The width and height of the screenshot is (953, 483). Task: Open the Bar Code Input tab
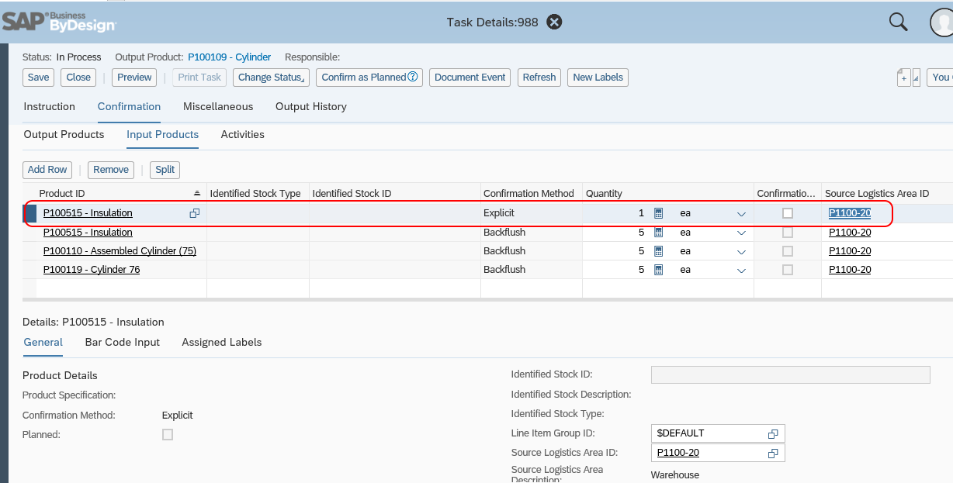(122, 342)
